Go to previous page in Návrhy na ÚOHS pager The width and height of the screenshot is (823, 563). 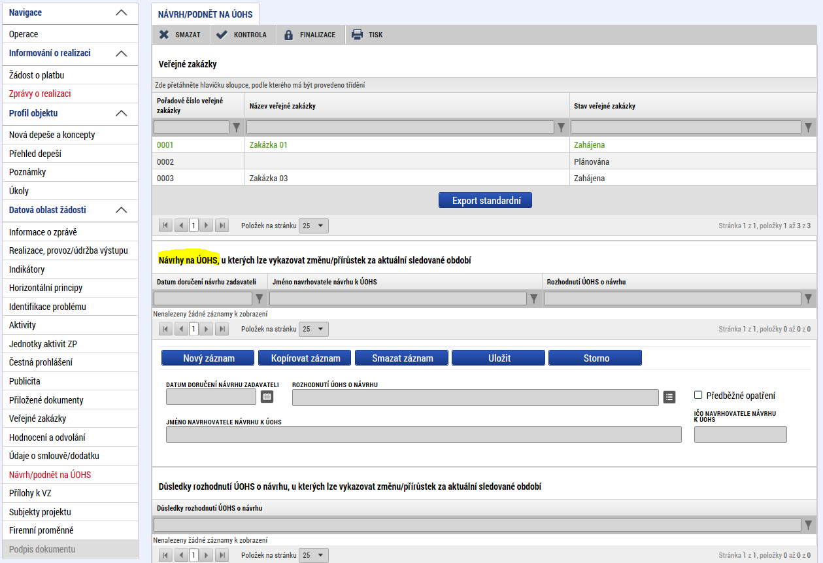(x=182, y=329)
